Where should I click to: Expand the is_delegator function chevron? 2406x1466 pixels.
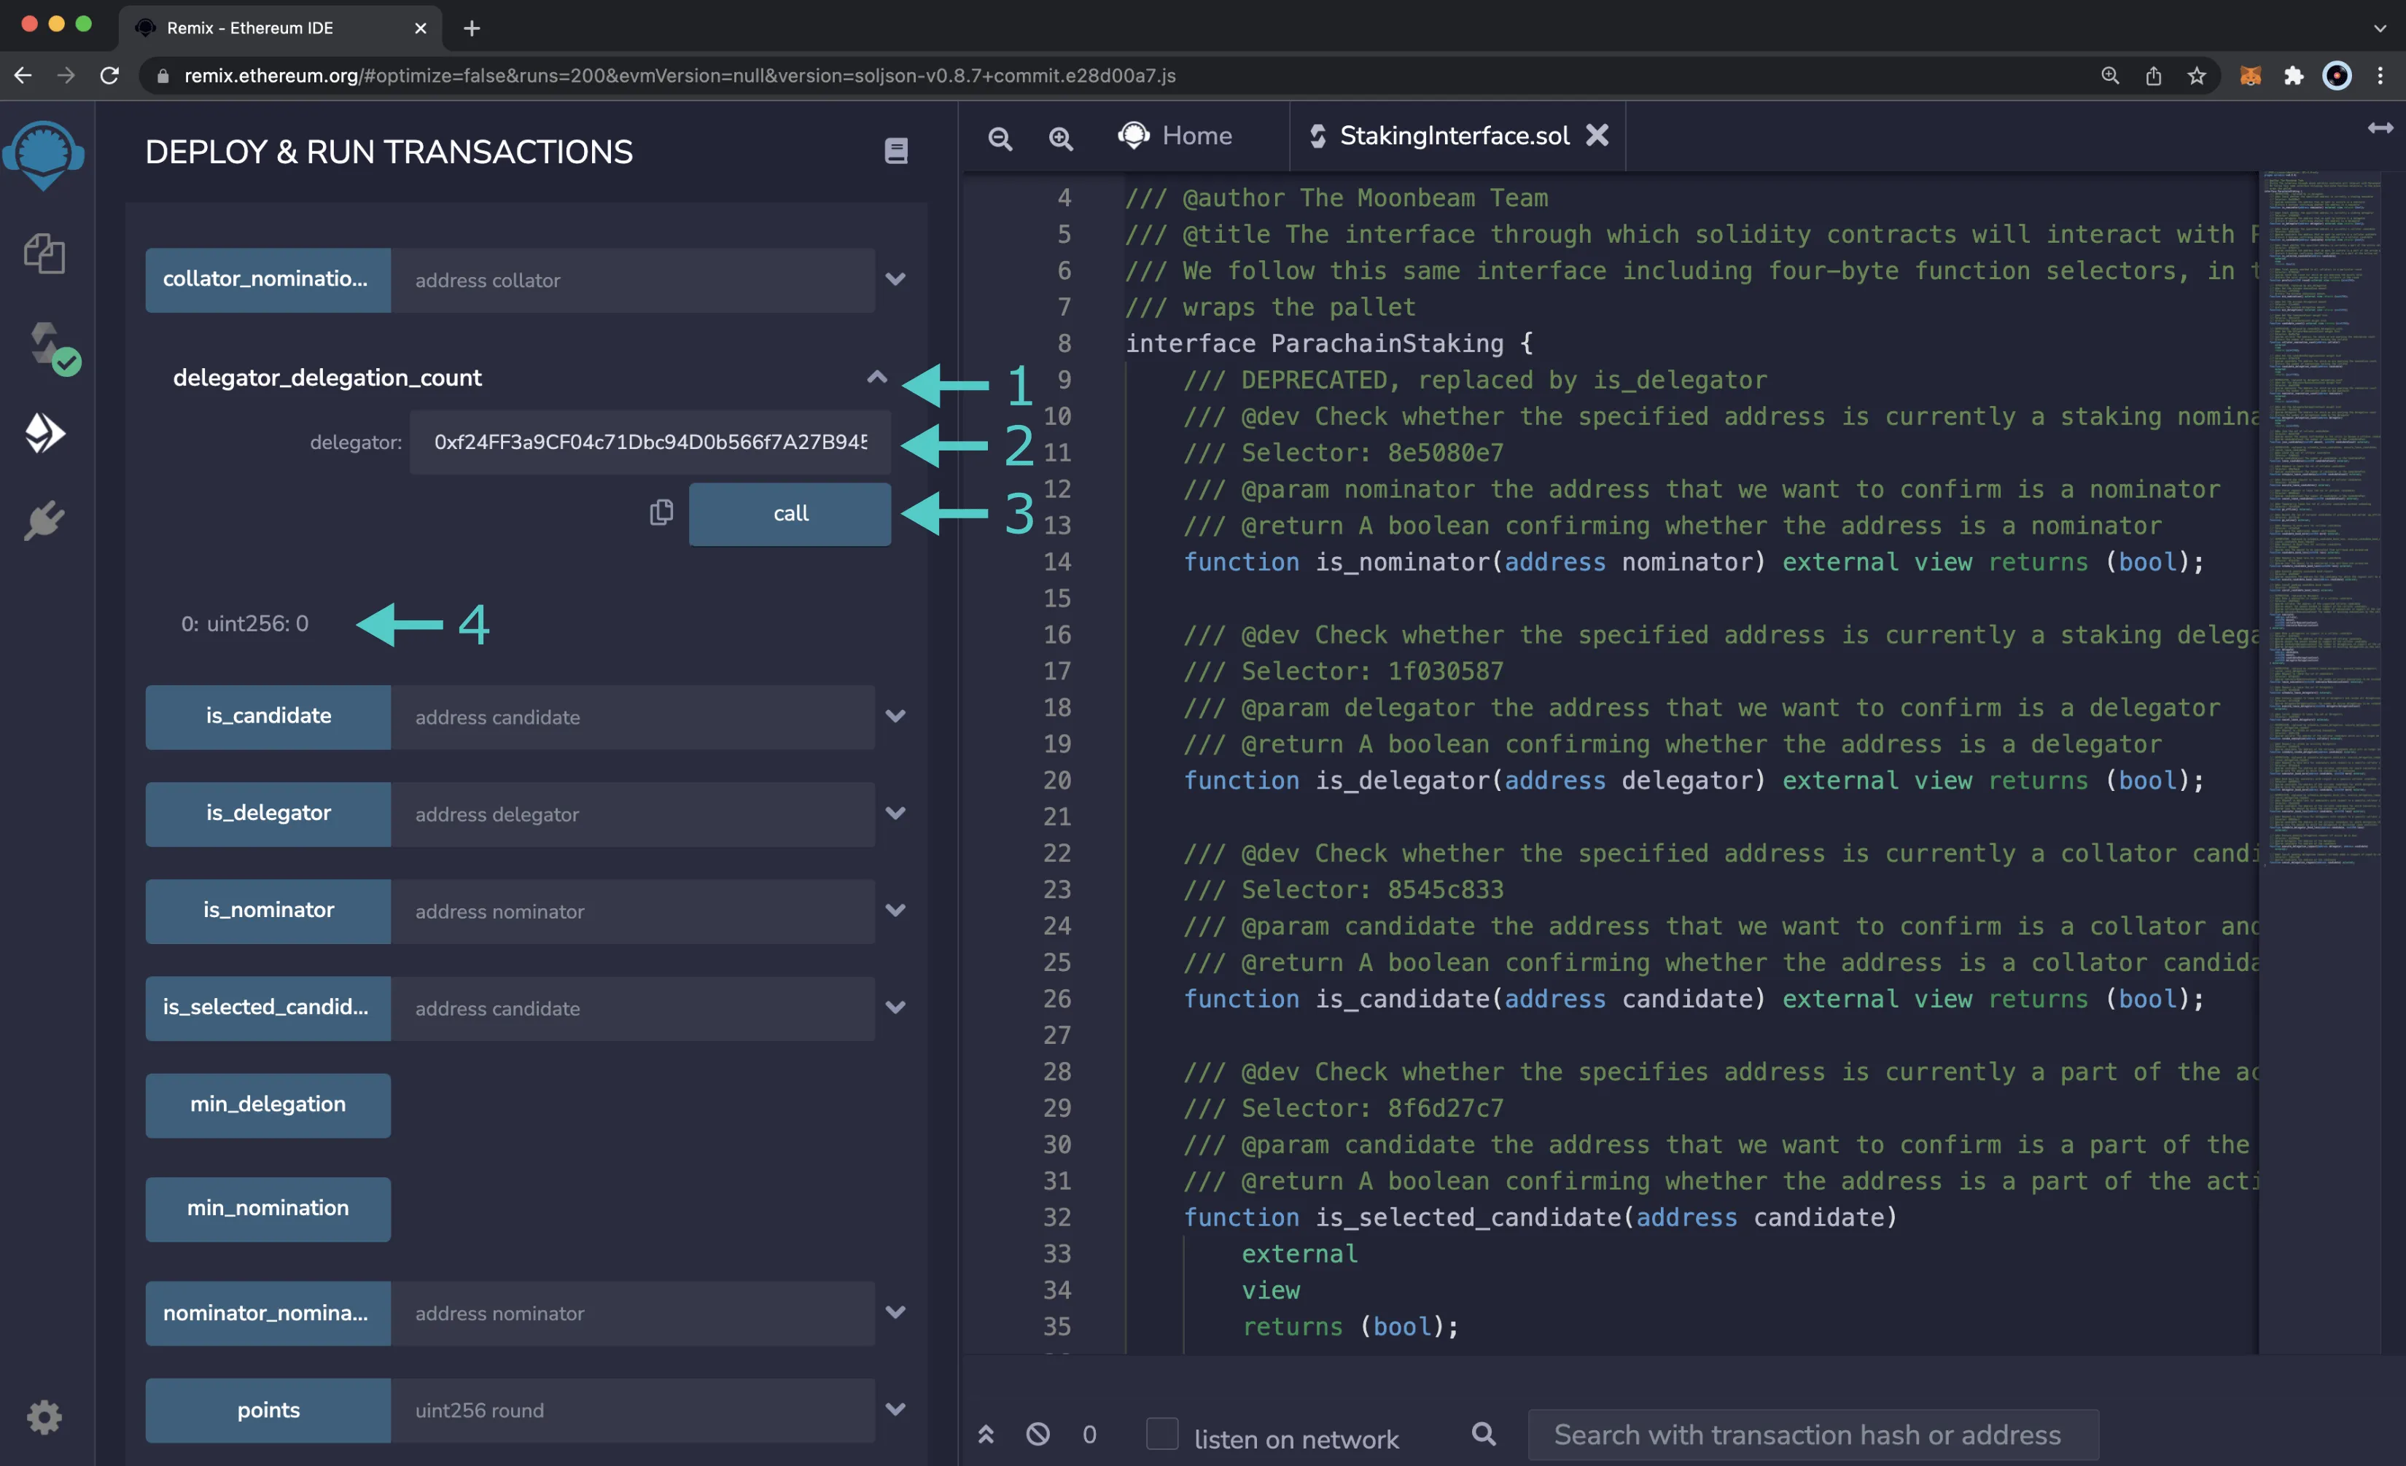click(895, 813)
